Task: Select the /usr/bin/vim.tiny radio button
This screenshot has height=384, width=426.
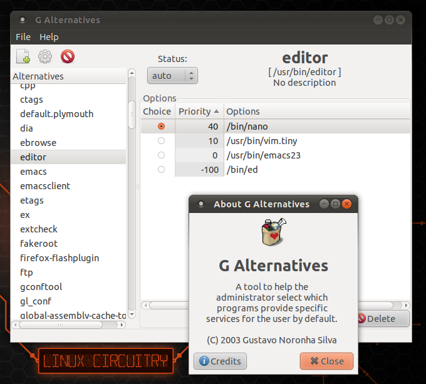Action: click(162, 141)
